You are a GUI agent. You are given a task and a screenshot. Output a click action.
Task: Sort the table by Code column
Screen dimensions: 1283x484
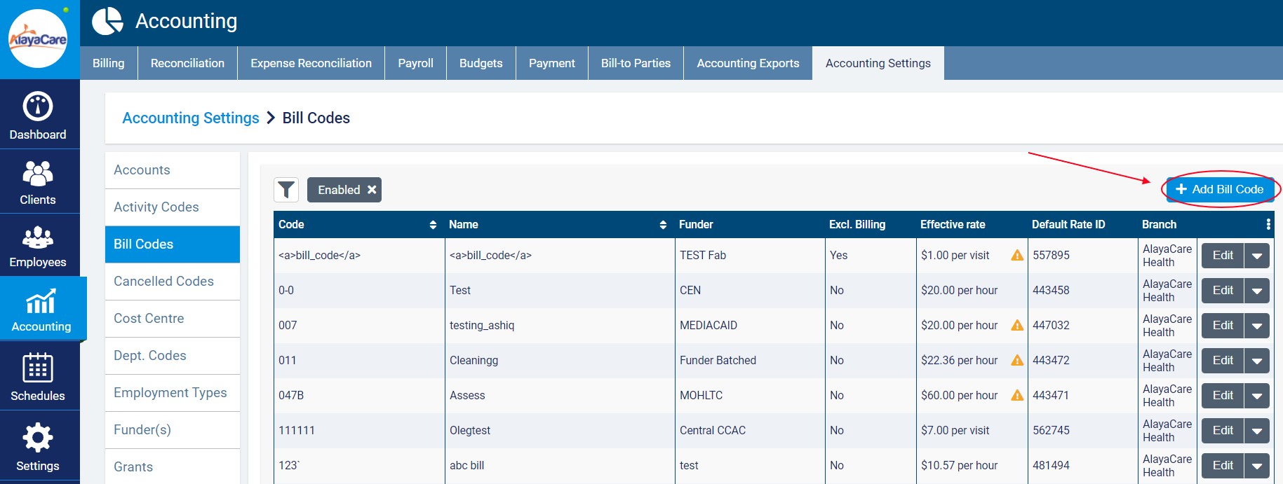[433, 225]
